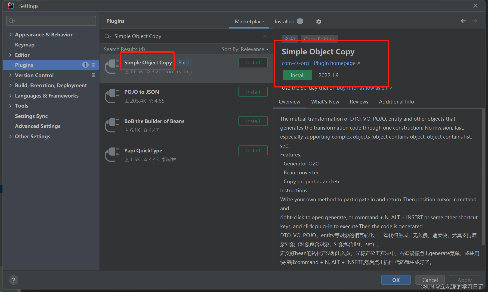The image size is (488, 292).
Task: Install Simple Object Copy from the list
Action: [253, 62]
